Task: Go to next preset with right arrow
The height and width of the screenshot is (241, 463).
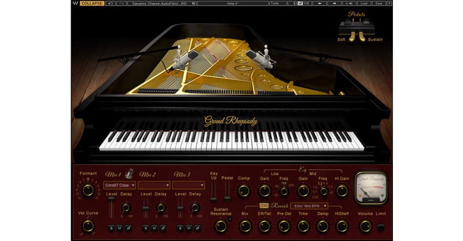Action: tap(335, 3)
